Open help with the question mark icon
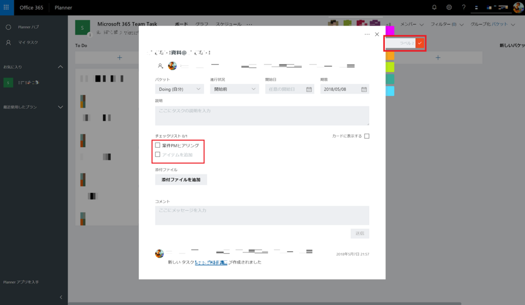The height and width of the screenshot is (305, 525). (463, 7)
